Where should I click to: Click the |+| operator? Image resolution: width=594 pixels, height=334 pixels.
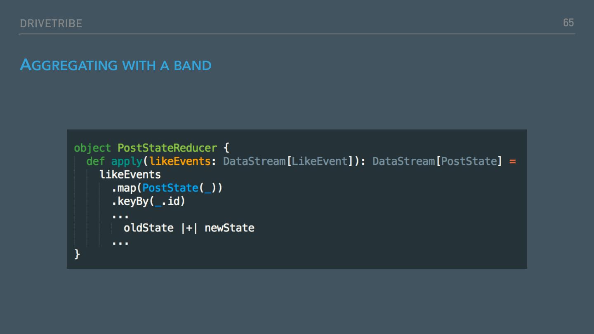[x=189, y=228]
